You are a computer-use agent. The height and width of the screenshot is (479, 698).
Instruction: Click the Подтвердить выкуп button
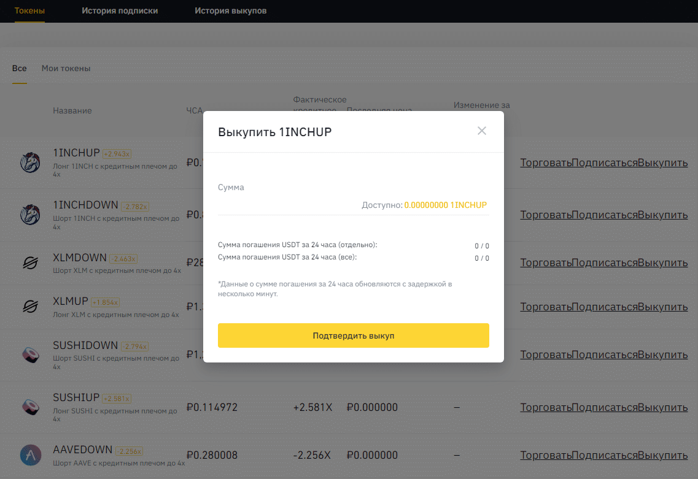click(x=353, y=335)
